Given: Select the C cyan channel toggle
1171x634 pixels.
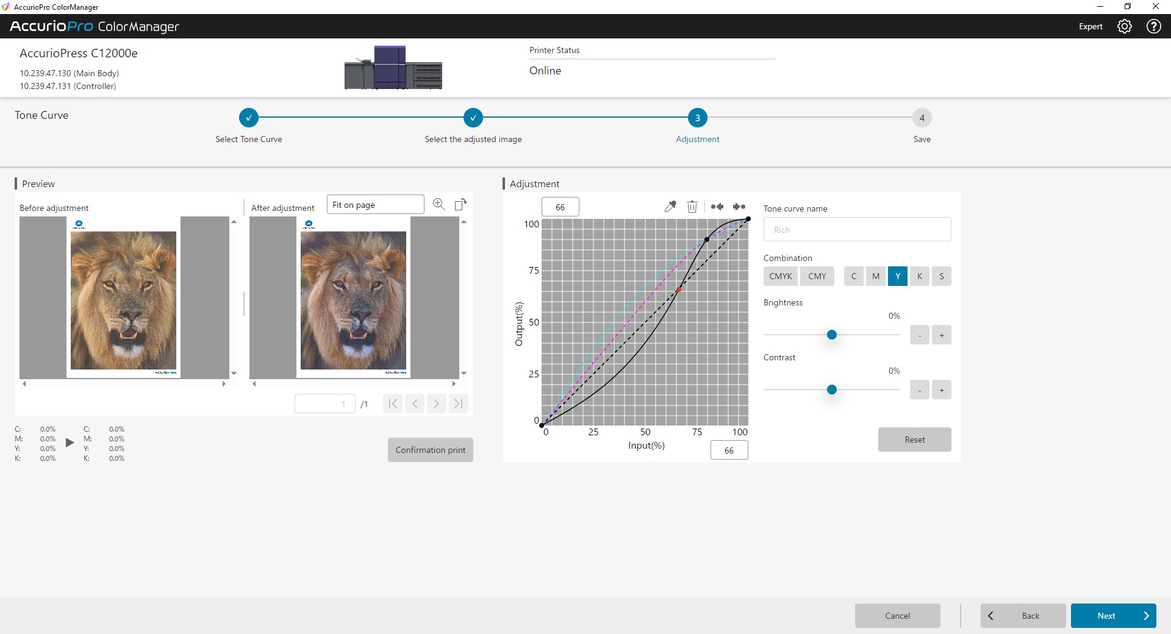Looking at the screenshot, I should click(x=854, y=276).
